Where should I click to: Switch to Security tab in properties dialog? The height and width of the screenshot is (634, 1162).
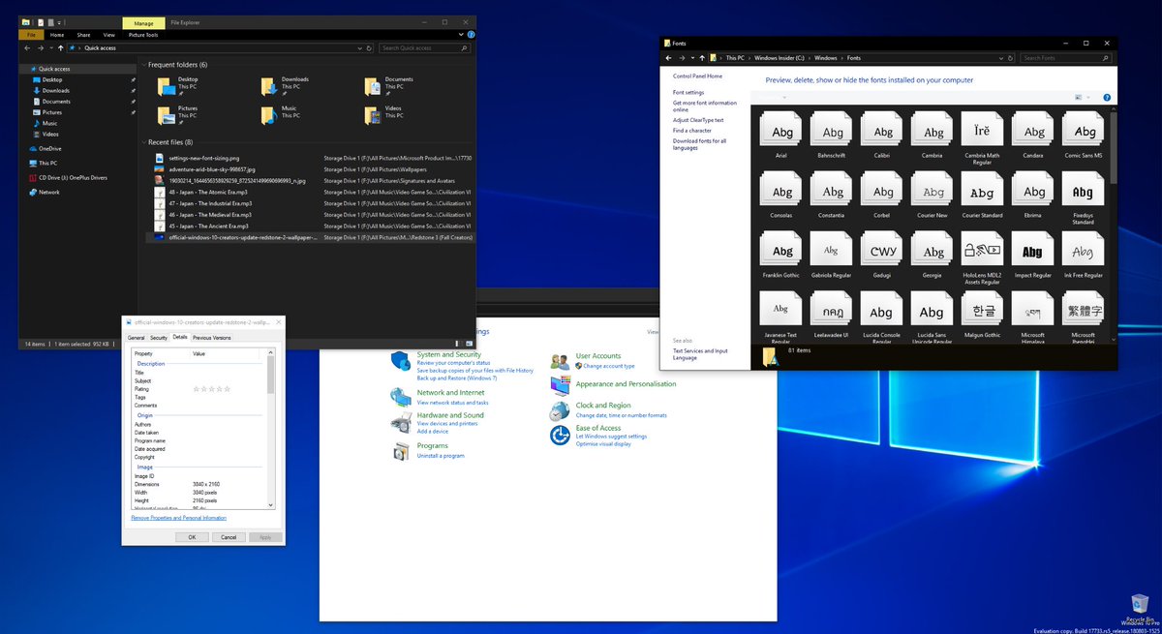[159, 338]
